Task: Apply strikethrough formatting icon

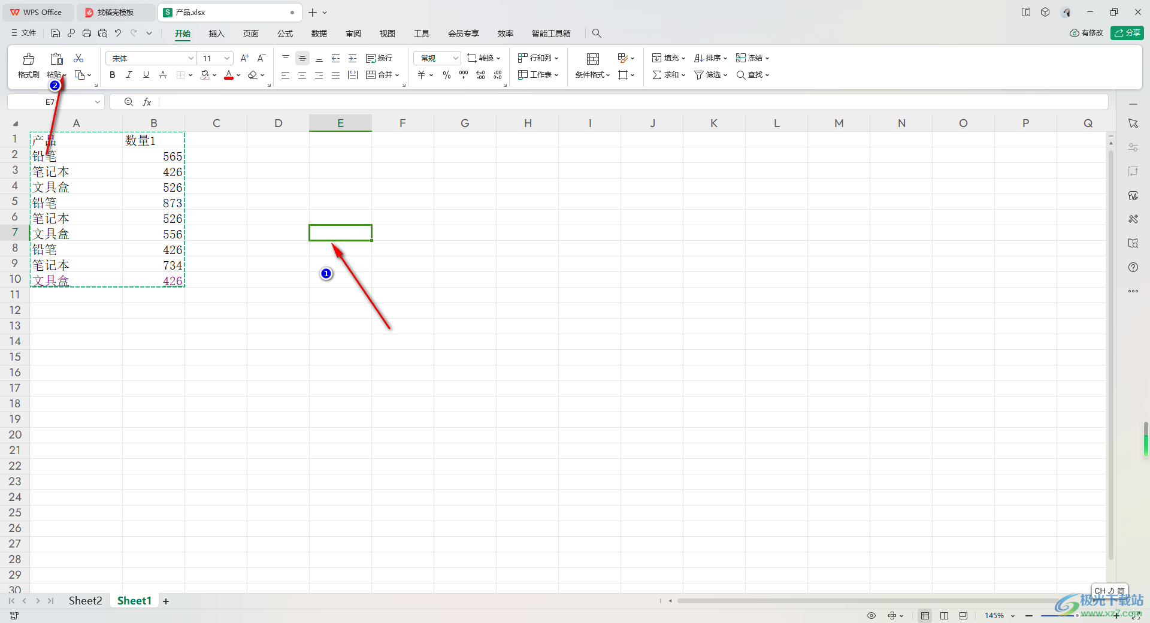Action: click(x=163, y=75)
